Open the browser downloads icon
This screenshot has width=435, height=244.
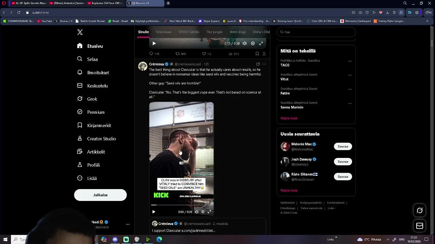(387, 13)
